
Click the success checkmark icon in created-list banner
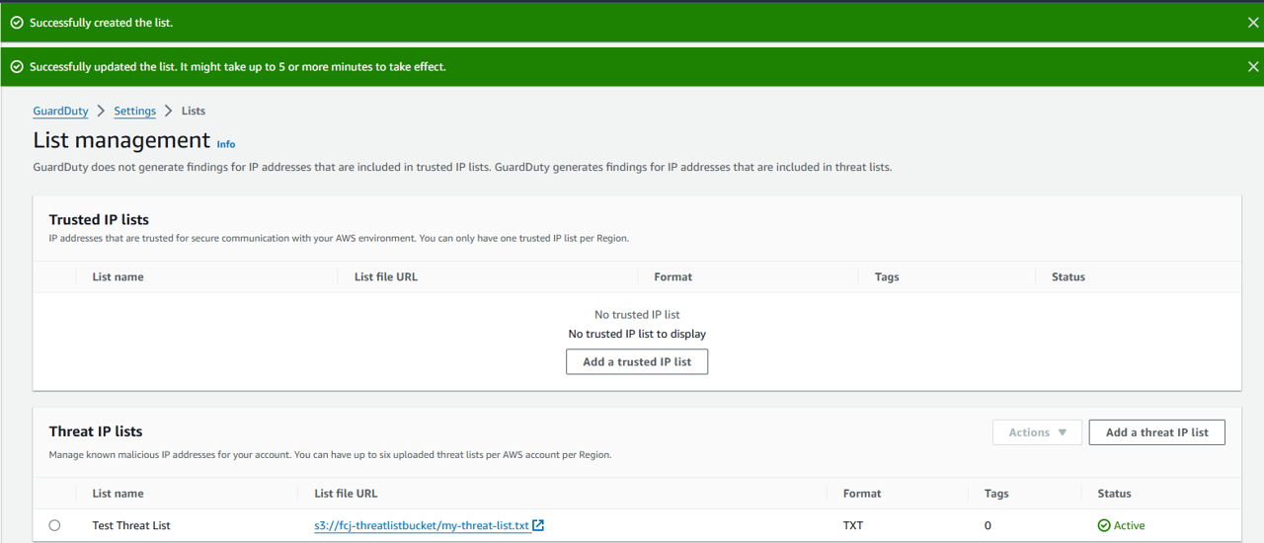coord(17,23)
